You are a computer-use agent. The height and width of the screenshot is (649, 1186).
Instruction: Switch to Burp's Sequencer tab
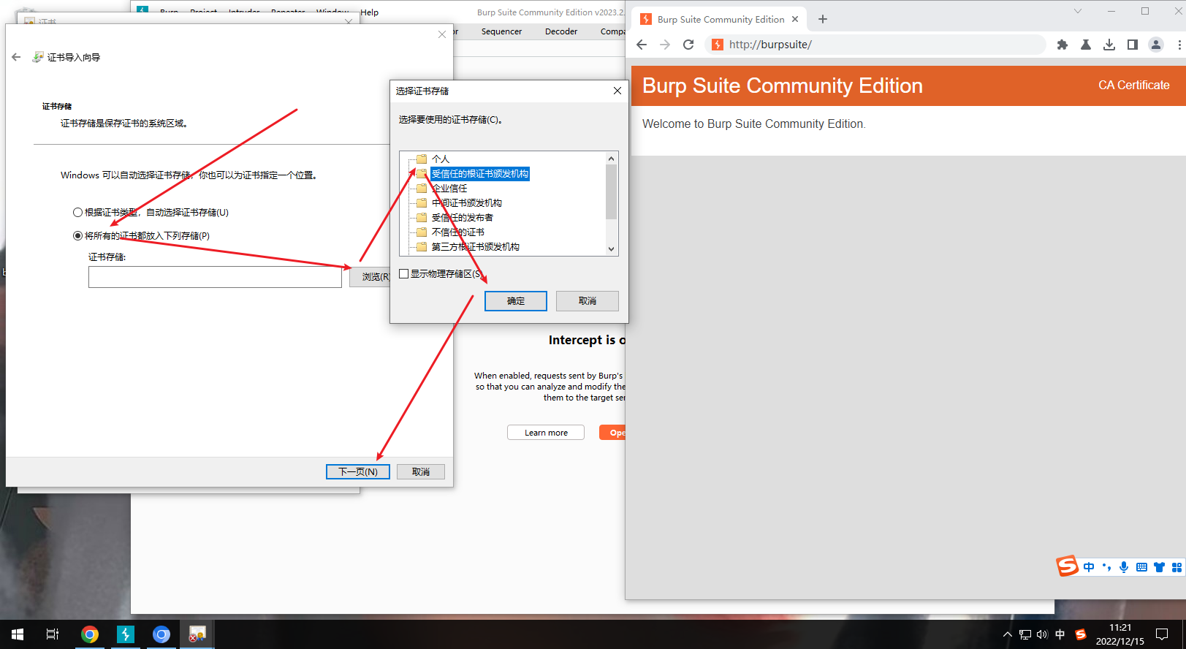click(501, 31)
